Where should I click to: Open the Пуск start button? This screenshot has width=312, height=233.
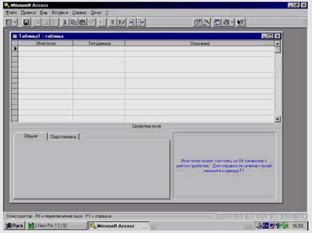click(14, 226)
